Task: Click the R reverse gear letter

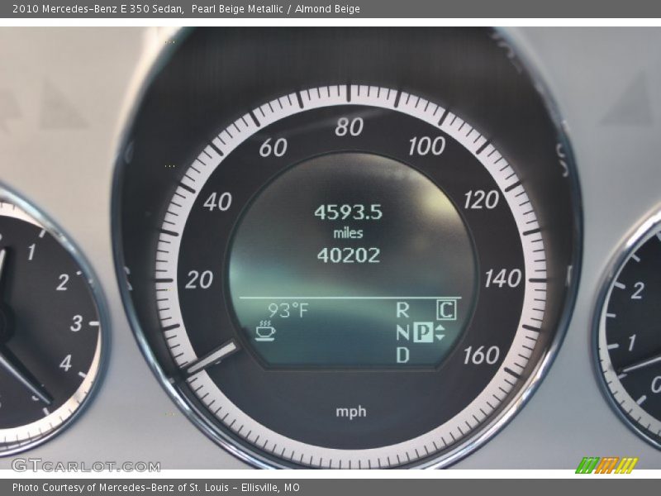Action: pyautogui.click(x=402, y=310)
